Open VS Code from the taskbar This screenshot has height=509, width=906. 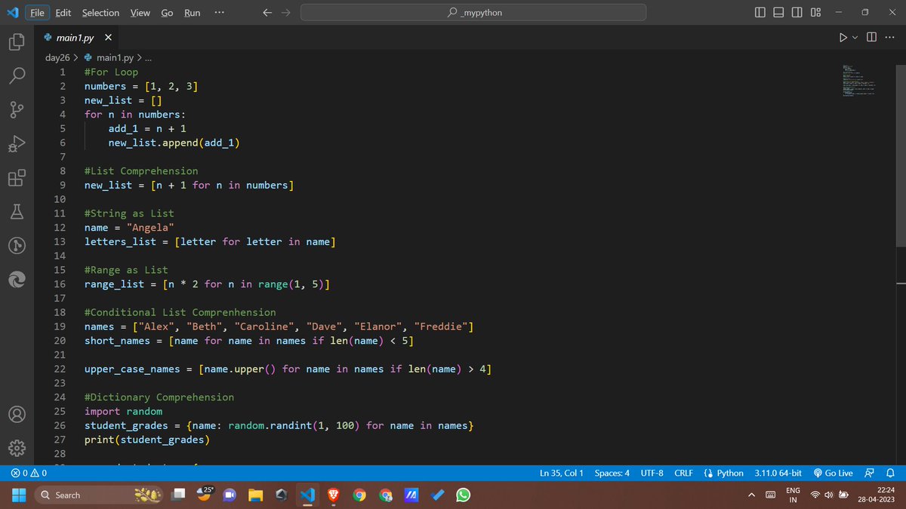(x=307, y=495)
